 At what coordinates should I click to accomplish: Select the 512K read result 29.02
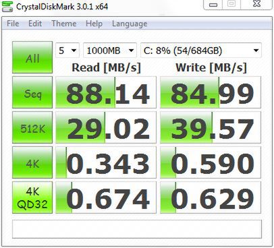tap(106, 127)
